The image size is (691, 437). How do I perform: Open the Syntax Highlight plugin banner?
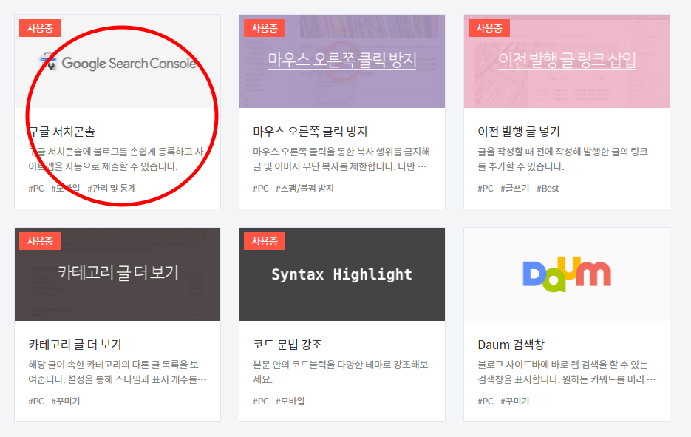click(341, 274)
